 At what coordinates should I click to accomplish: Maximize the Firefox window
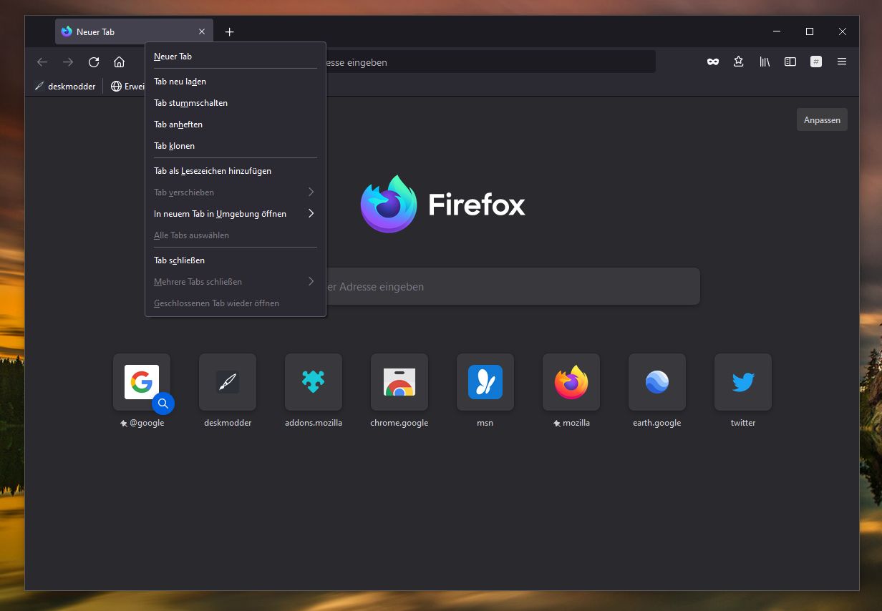810,31
